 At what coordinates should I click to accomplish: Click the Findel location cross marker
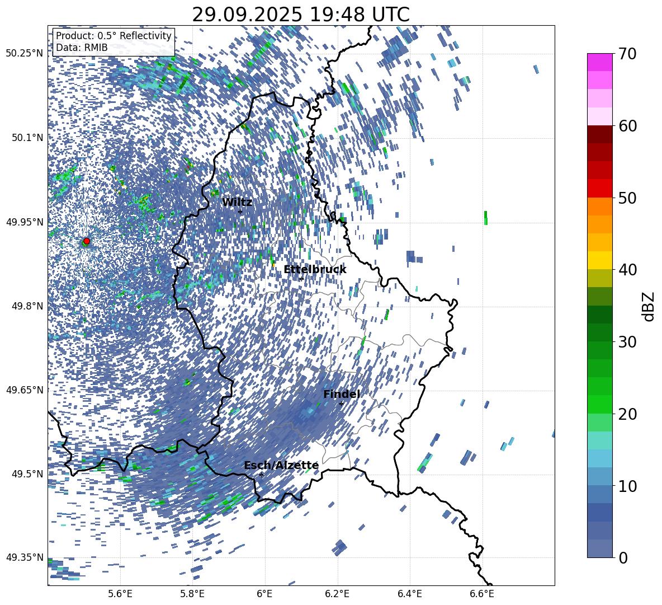click(x=341, y=404)
